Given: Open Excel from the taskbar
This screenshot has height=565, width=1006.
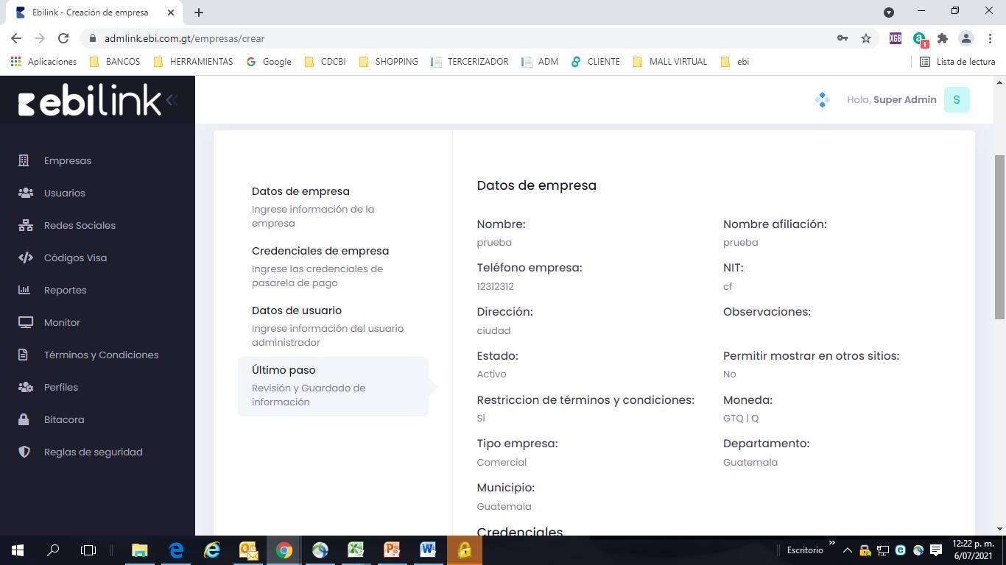Looking at the screenshot, I should pos(356,550).
